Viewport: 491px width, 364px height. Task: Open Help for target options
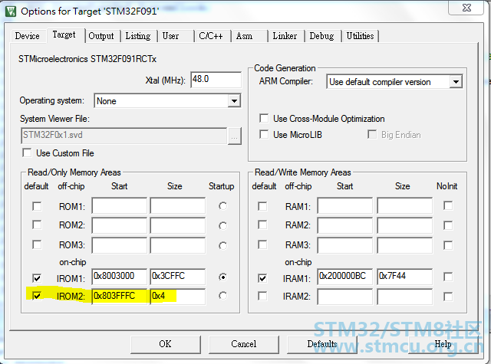pyautogui.click(x=443, y=344)
